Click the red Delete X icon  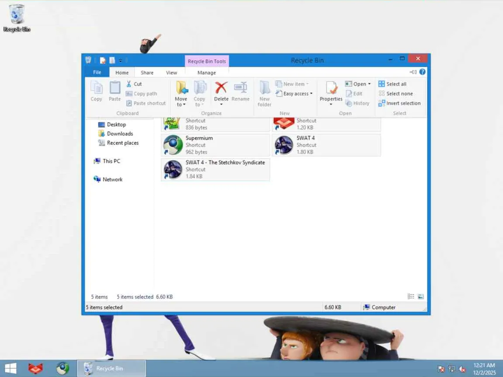tap(221, 88)
